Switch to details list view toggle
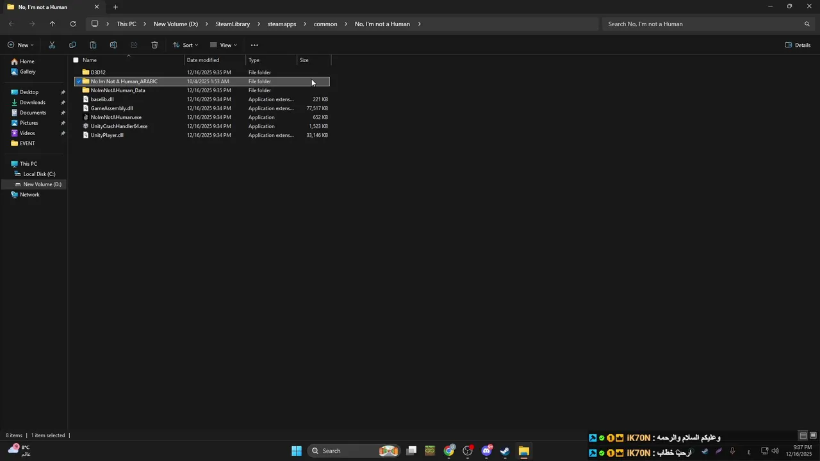Image resolution: width=820 pixels, height=461 pixels. click(803, 435)
